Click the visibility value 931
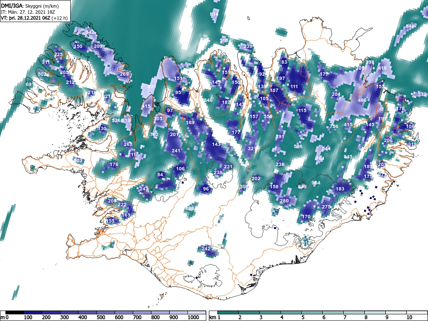The width and height of the screenshot is (428, 321). coord(152,86)
